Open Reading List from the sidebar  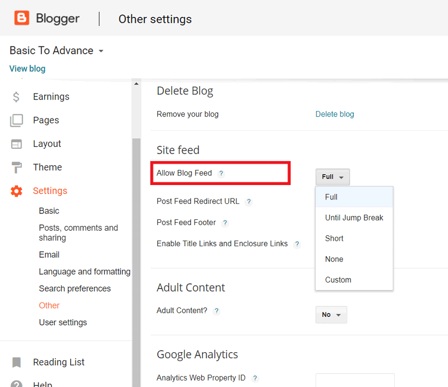(x=59, y=362)
